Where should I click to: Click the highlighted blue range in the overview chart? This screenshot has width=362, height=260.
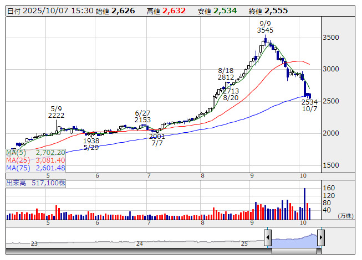pyautogui.click(x=294, y=241)
